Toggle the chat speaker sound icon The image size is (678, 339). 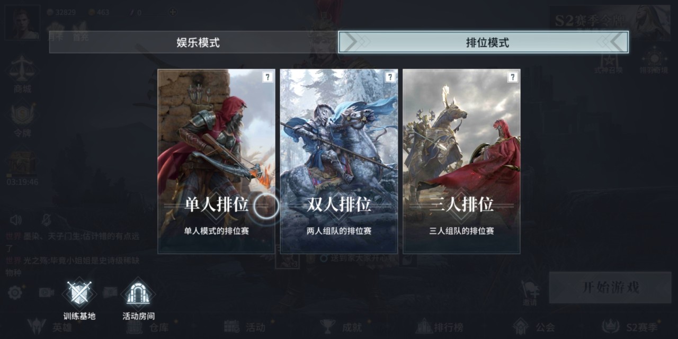coord(16,220)
